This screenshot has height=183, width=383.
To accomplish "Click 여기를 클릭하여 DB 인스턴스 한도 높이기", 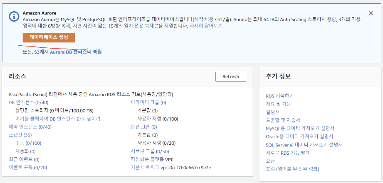I will point(58,119).
